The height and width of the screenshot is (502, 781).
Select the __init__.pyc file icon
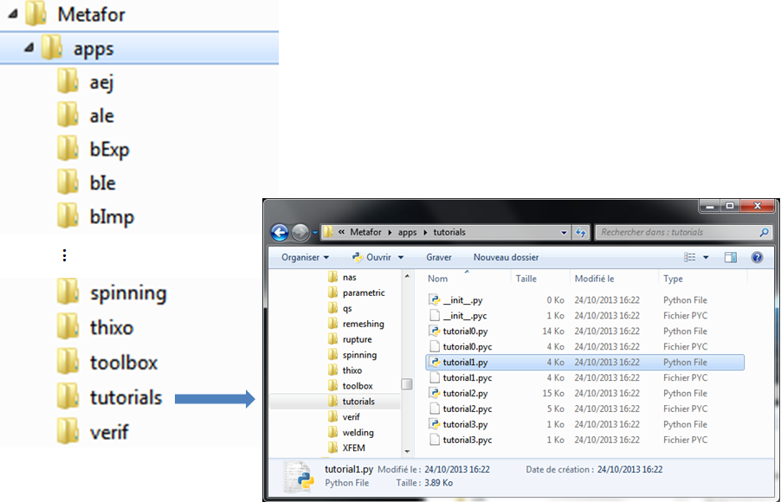tap(435, 316)
